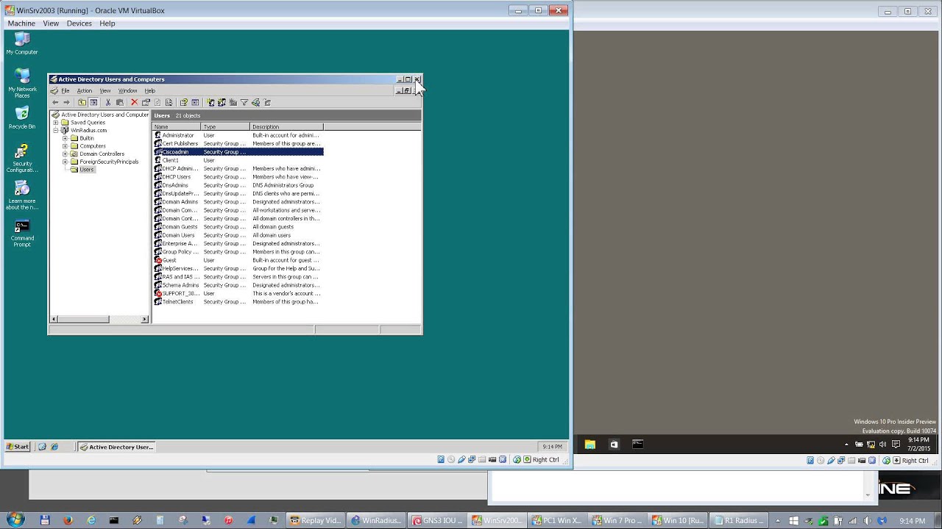Screen dimensions: 942x529
Task: Select the Administrator user row
Action: click(238, 135)
